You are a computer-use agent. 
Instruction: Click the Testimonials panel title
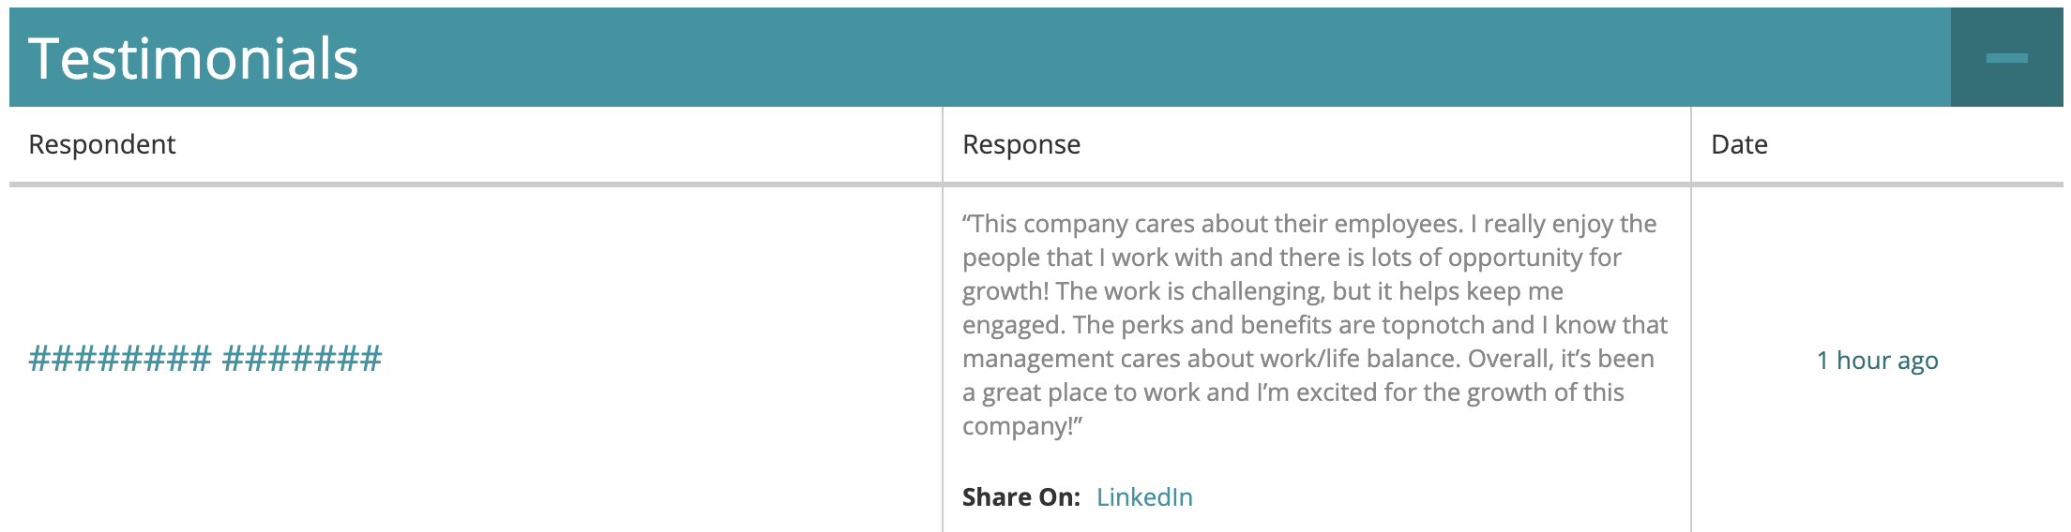[x=193, y=58]
